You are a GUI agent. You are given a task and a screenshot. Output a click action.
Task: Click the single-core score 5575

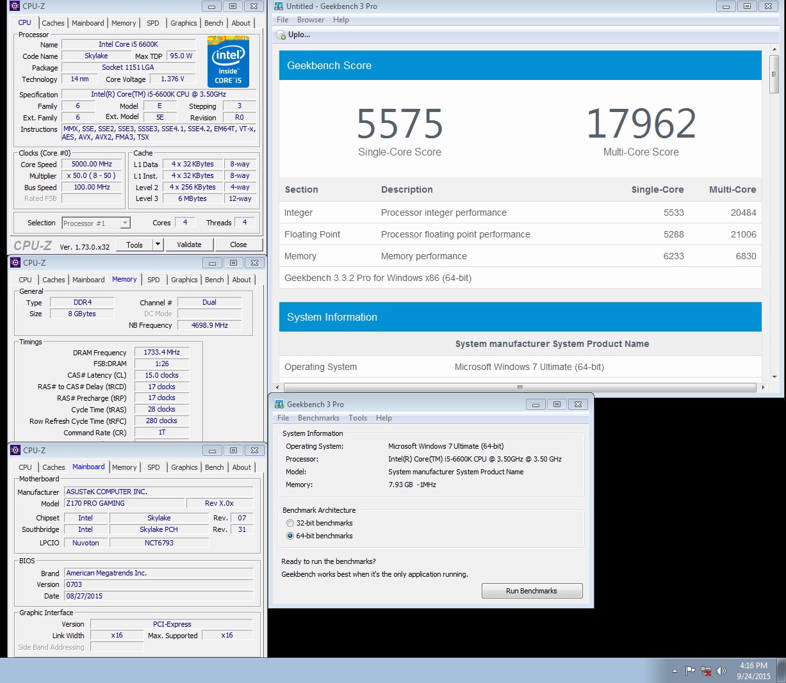tap(400, 124)
